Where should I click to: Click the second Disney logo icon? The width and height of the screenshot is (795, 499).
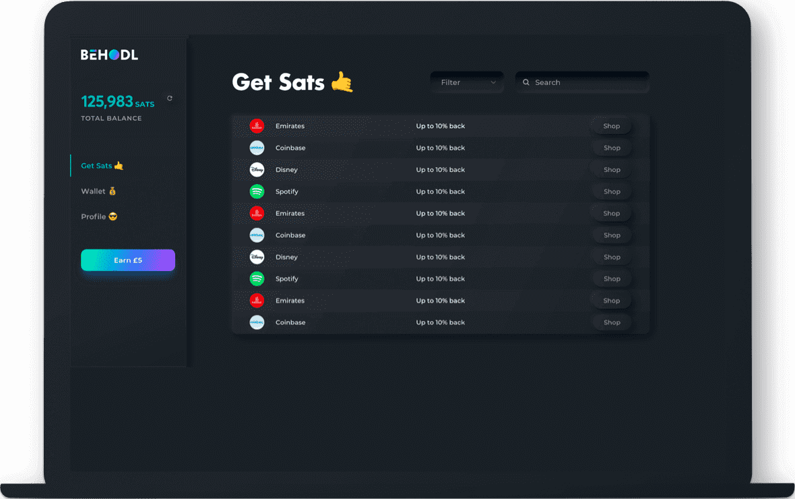(x=257, y=257)
